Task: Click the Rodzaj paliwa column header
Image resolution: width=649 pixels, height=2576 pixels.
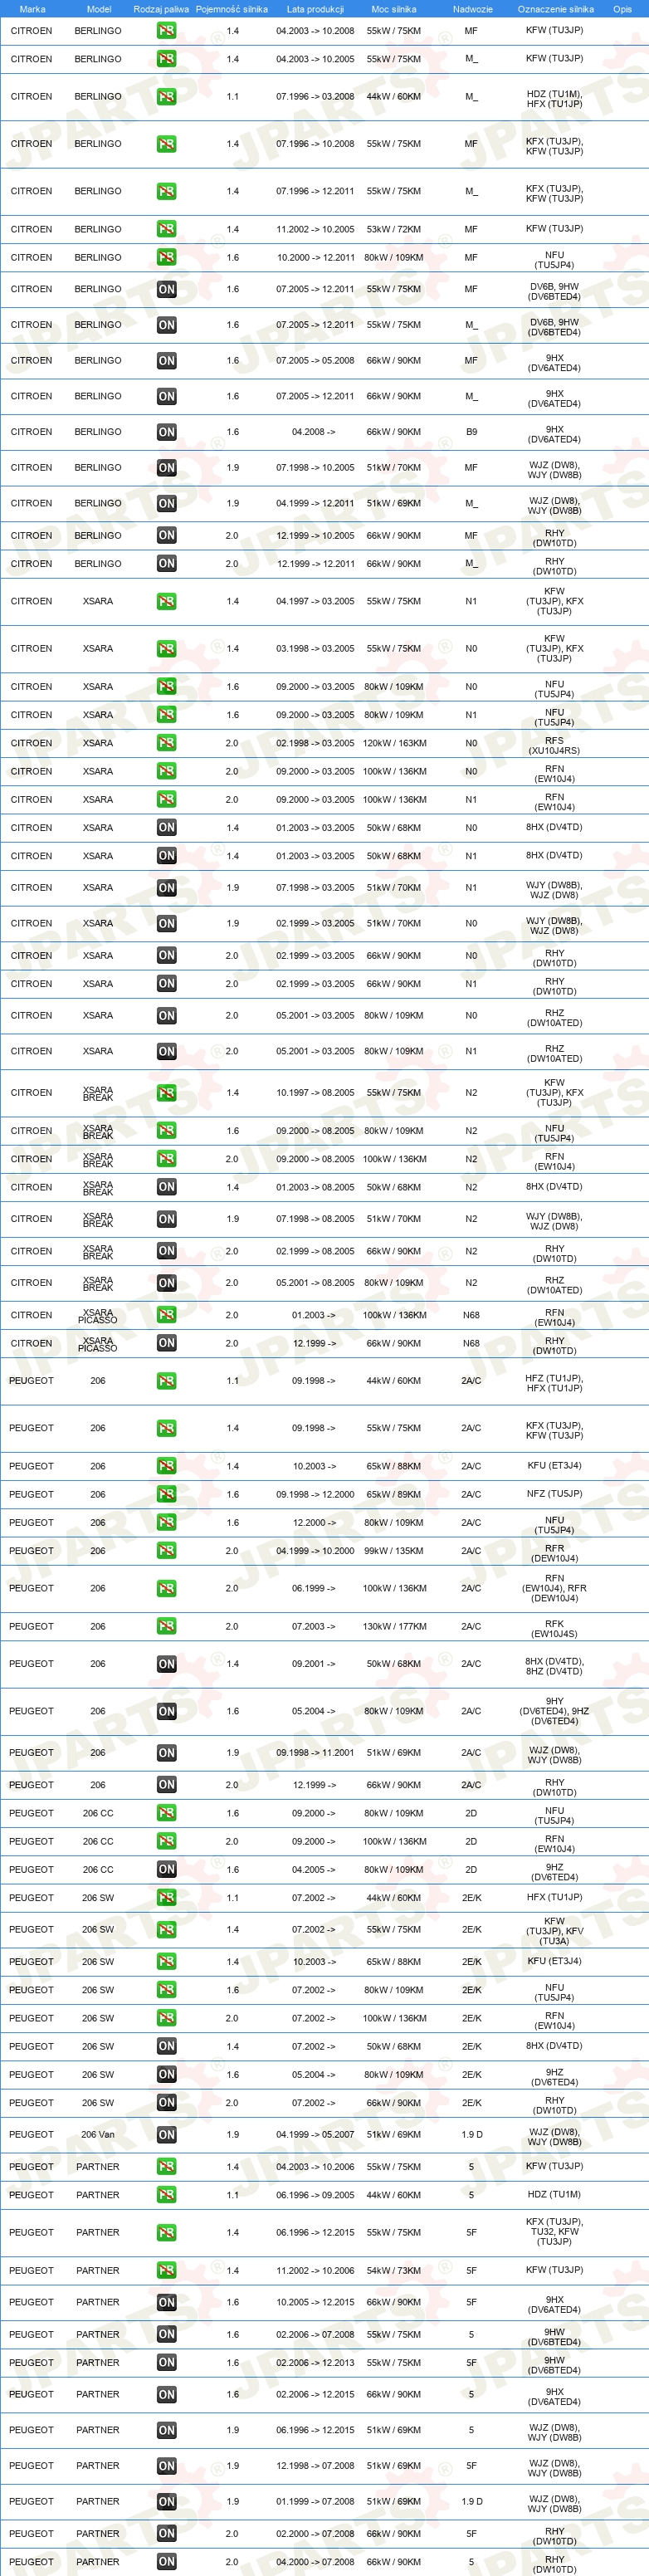Action: click(161, 9)
